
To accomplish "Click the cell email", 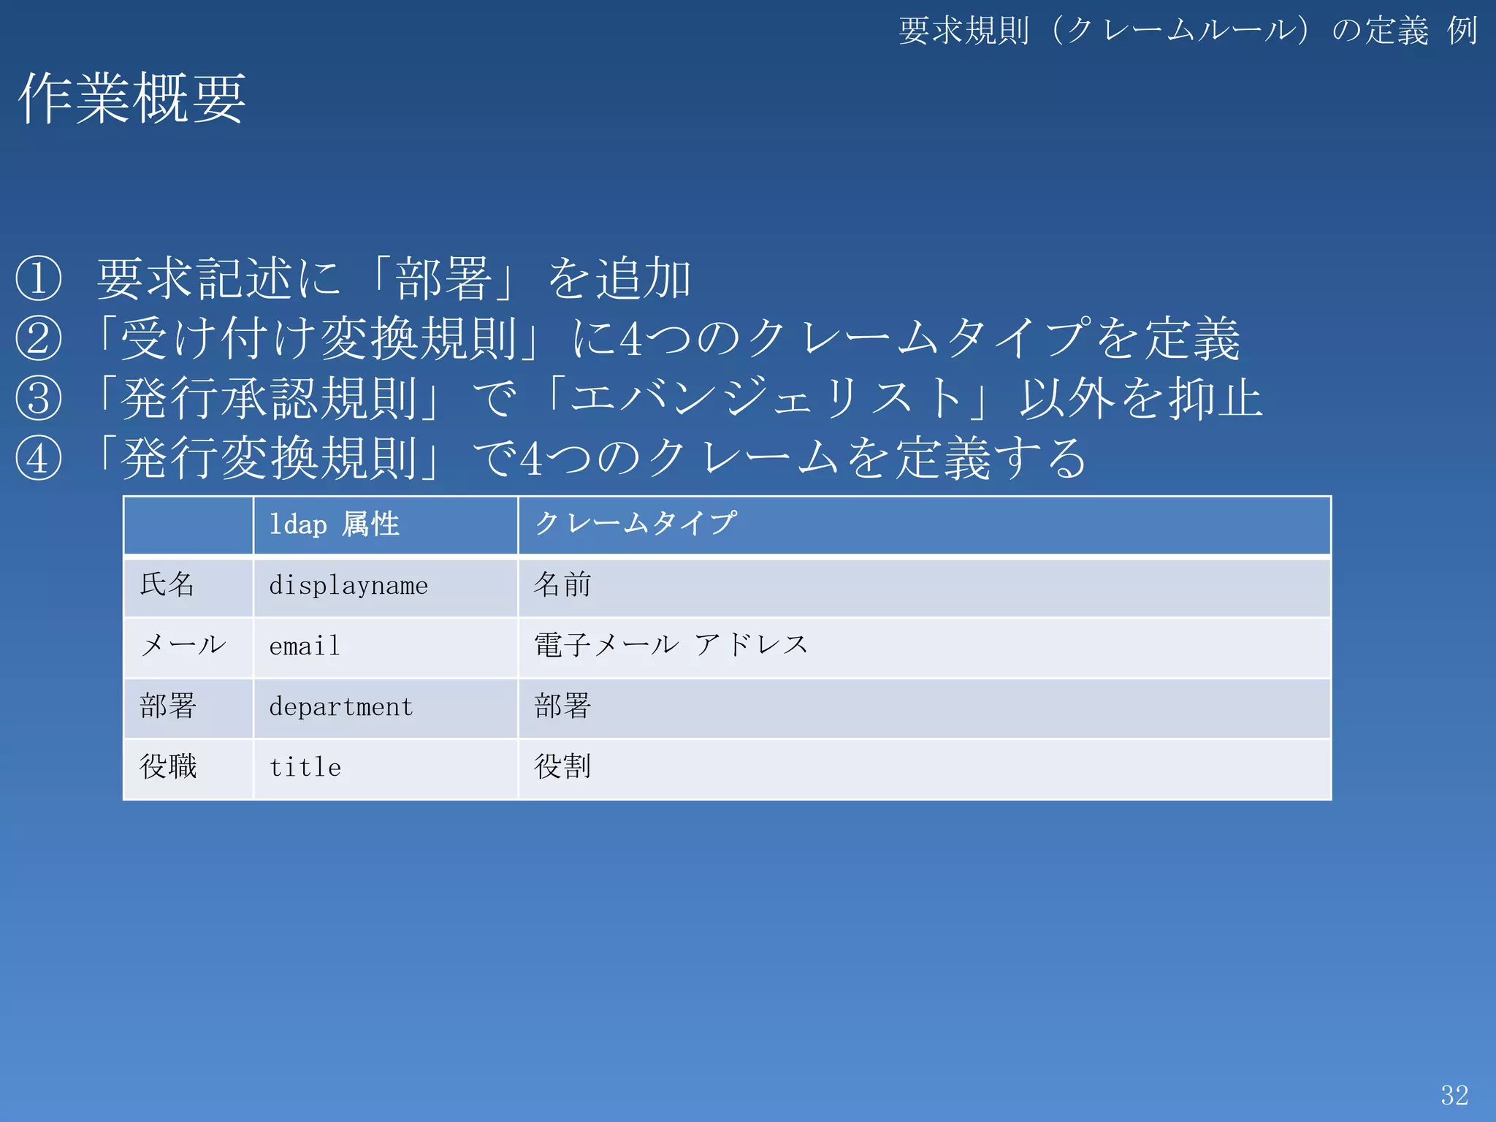I will pos(386,647).
